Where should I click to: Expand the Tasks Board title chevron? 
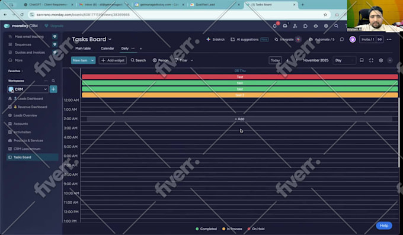(x=110, y=39)
